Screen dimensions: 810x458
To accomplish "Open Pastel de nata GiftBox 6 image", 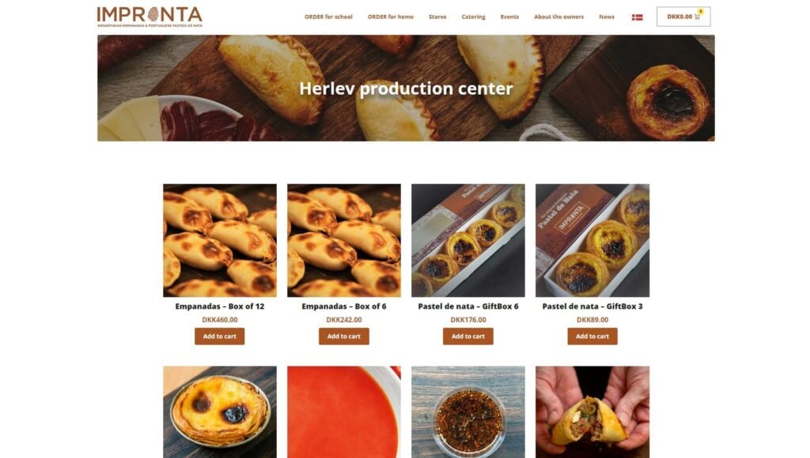I will (468, 240).
